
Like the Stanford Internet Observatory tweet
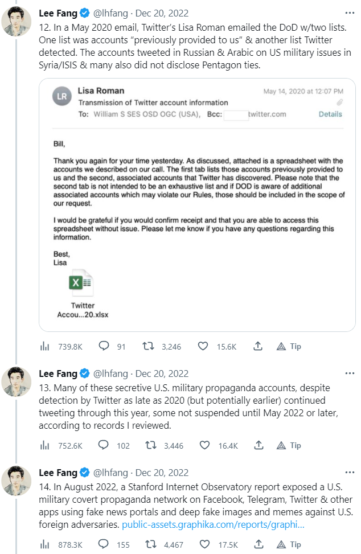(x=203, y=544)
